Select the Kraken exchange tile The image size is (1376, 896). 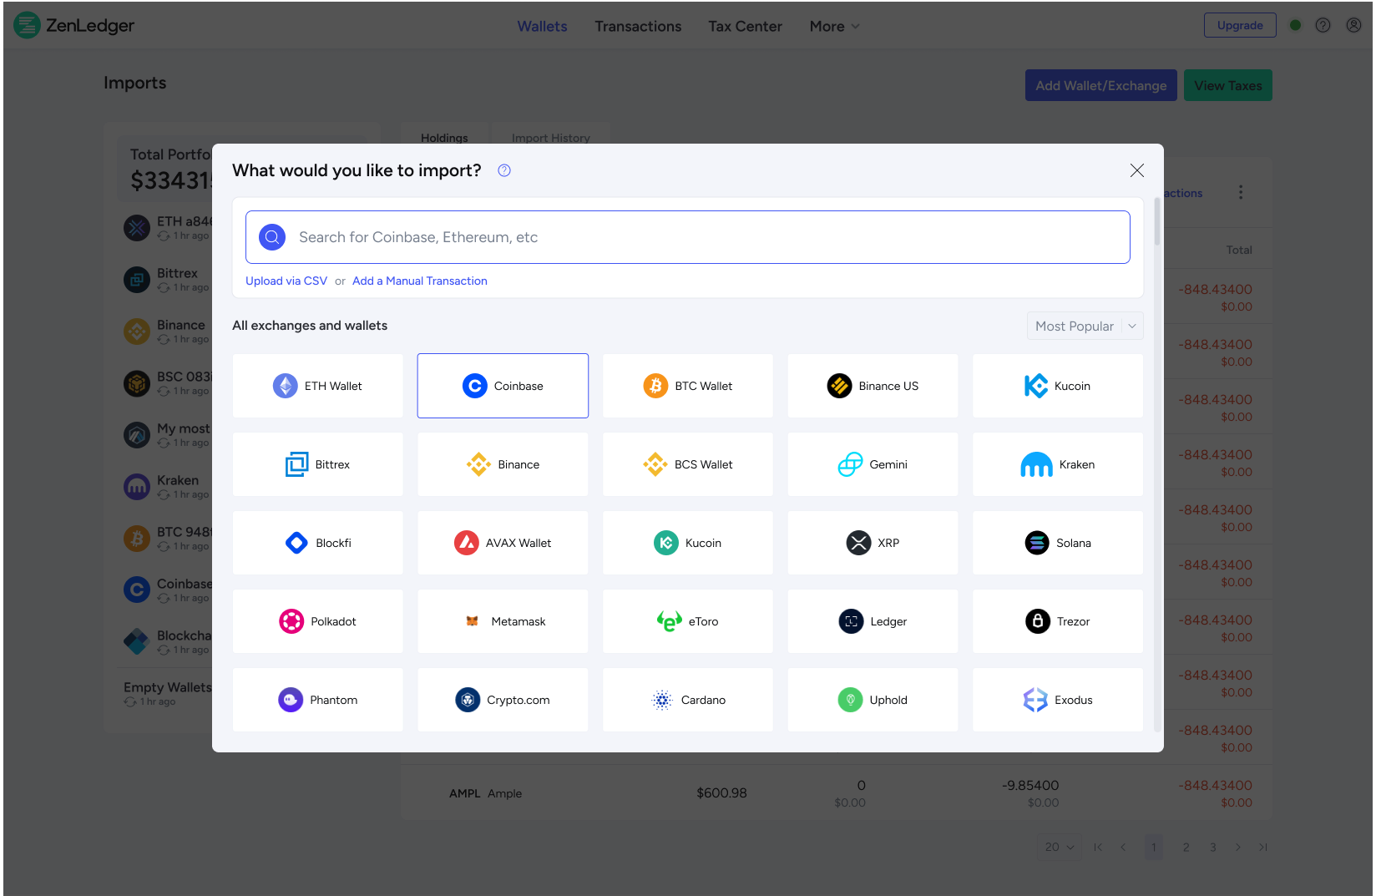1058,464
